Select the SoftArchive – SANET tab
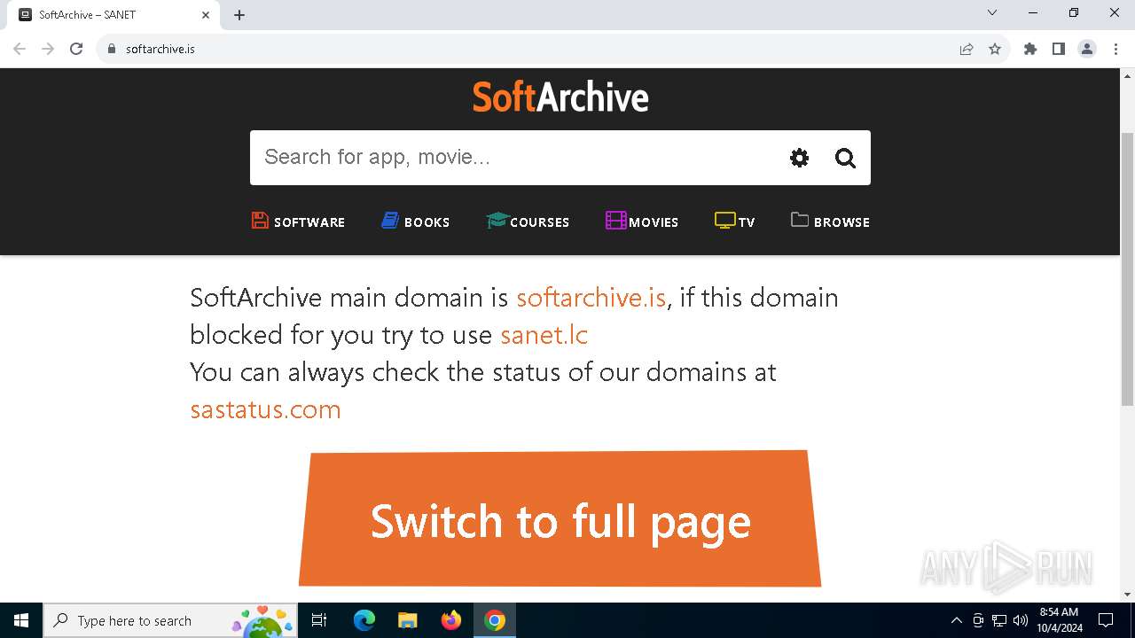 (x=113, y=15)
